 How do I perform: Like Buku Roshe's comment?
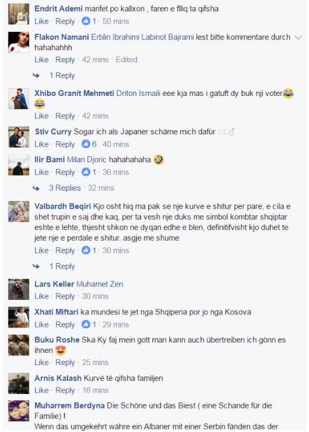pos(42,363)
